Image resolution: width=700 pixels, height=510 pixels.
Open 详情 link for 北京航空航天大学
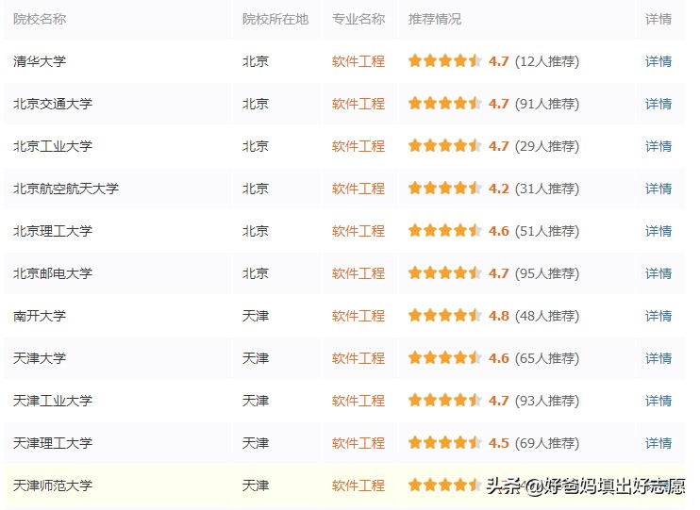point(658,189)
